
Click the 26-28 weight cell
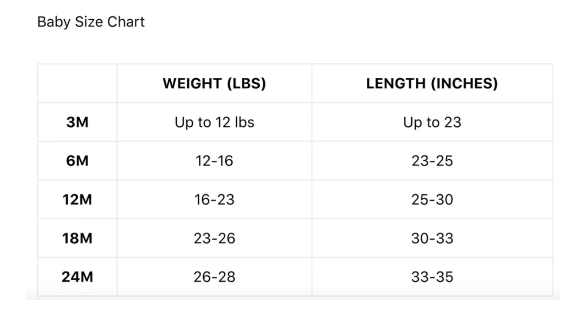point(214,277)
